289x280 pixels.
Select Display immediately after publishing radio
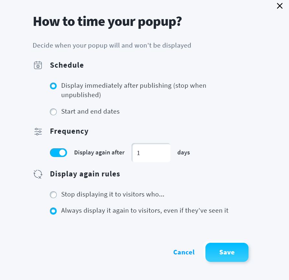tap(53, 86)
